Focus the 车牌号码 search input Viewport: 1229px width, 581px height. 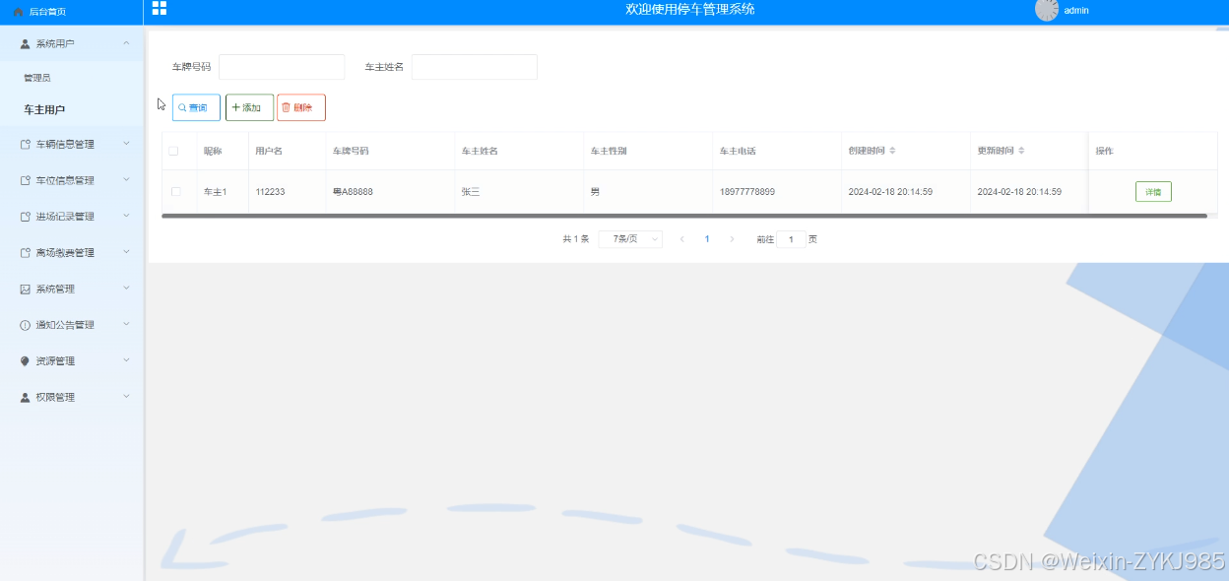[282, 67]
